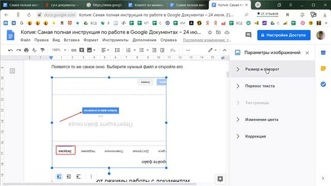Move document using the folder icon
This screenshot has height=186, width=331.
(218, 33)
